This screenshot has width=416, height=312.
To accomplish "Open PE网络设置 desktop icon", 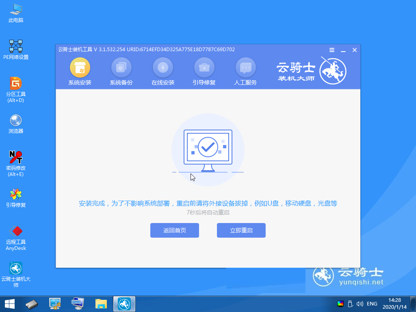I will pos(16,50).
